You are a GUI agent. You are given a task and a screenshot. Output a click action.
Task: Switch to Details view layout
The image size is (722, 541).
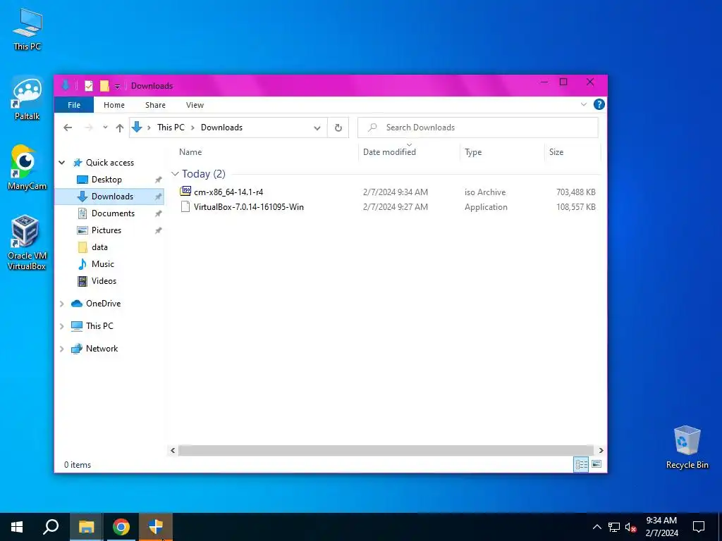tap(581, 464)
